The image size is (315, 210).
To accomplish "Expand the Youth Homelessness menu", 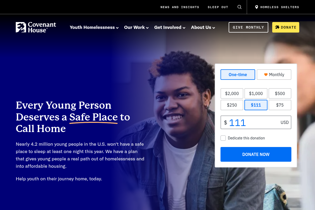I will 94,27.
